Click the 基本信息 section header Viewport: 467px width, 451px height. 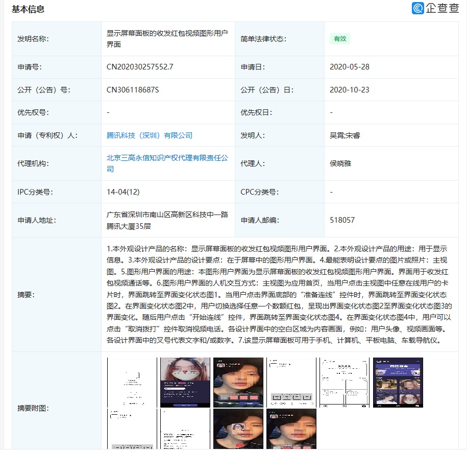point(27,9)
